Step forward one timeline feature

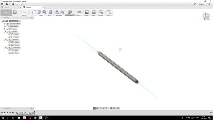tap(10, 113)
